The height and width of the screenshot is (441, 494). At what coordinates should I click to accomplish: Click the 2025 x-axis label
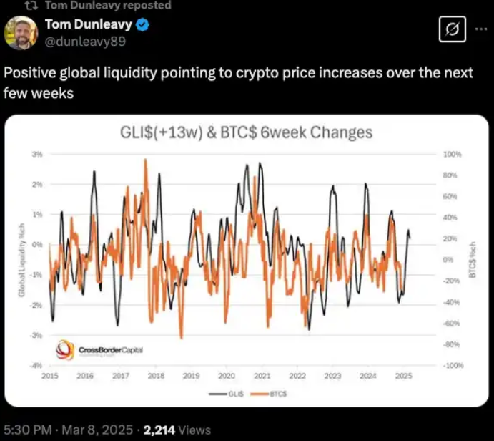(404, 376)
